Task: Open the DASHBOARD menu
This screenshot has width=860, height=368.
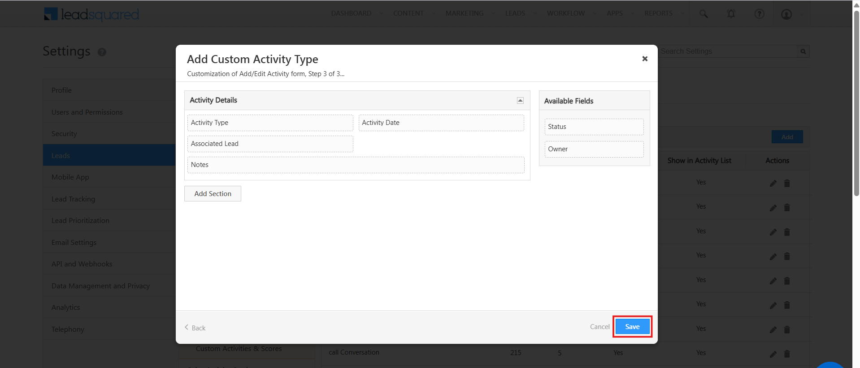Action: point(351,13)
